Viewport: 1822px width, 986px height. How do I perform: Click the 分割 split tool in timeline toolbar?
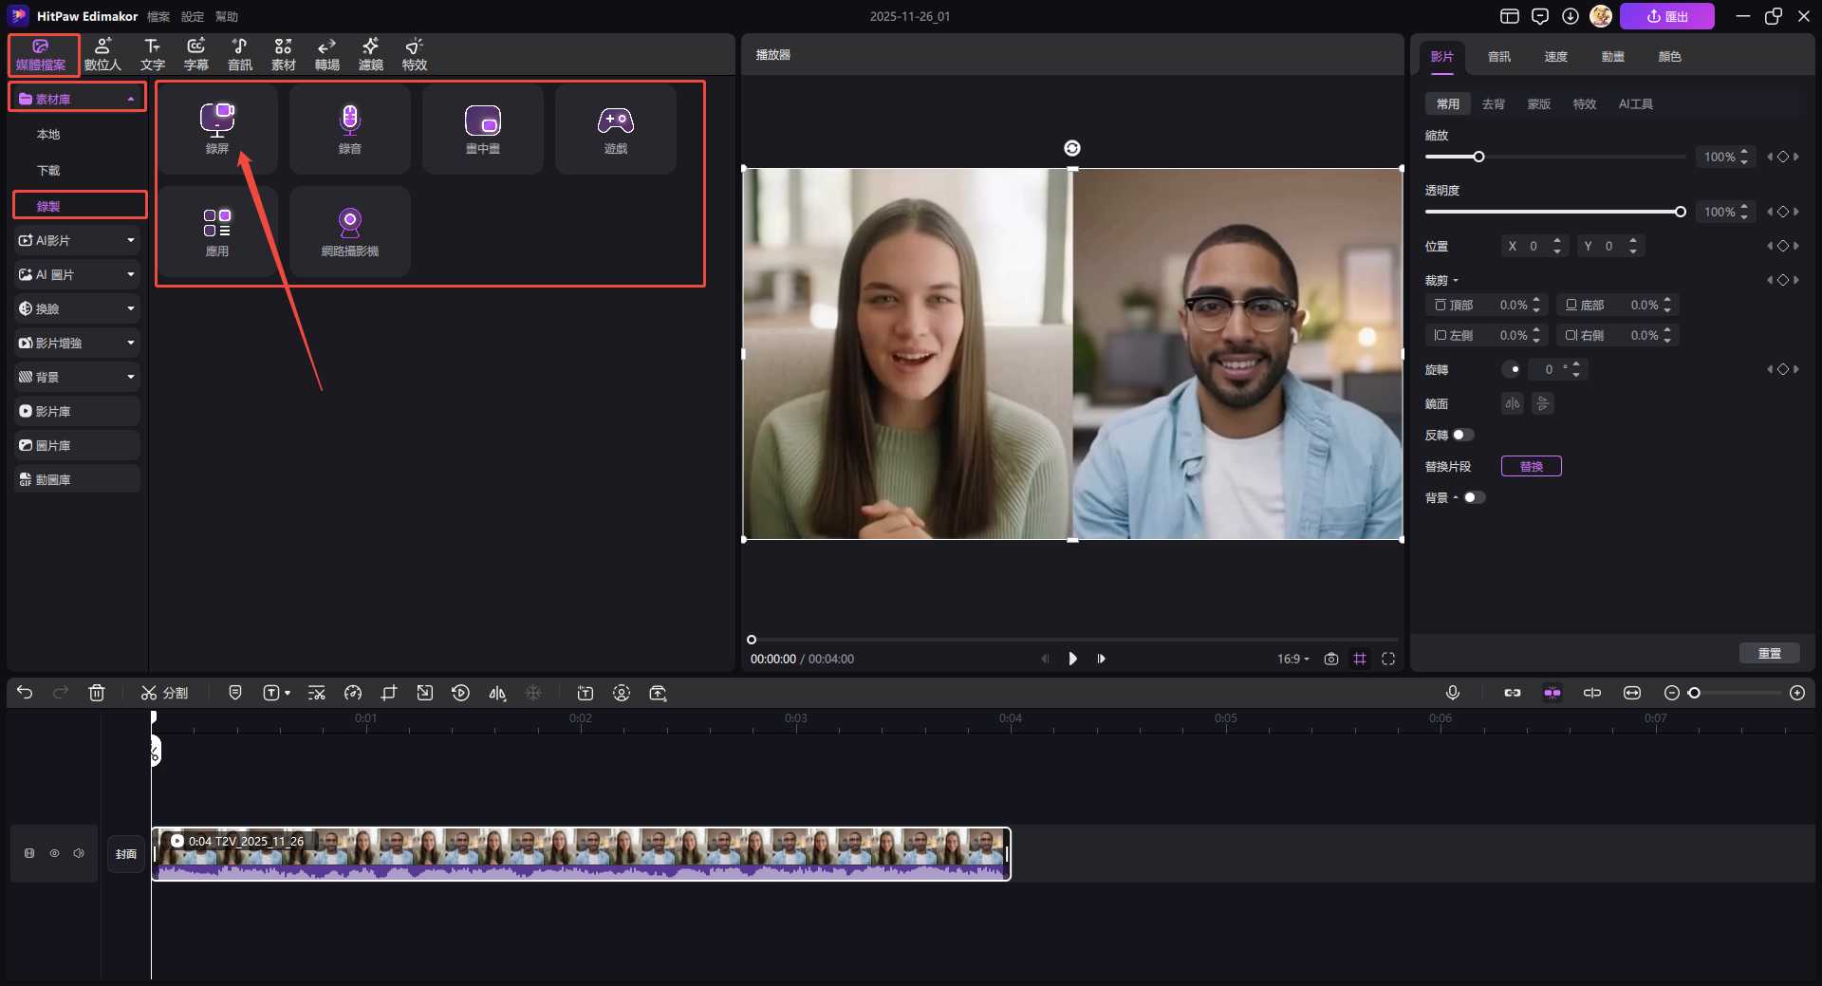tap(165, 693)
